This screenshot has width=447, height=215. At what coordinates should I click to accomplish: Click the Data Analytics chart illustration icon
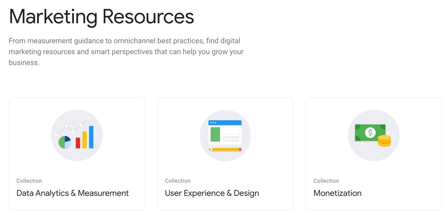77,135
